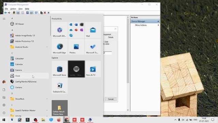Click the Explore group heading
Screen dimensions: 218x123
tap(55, 58)
